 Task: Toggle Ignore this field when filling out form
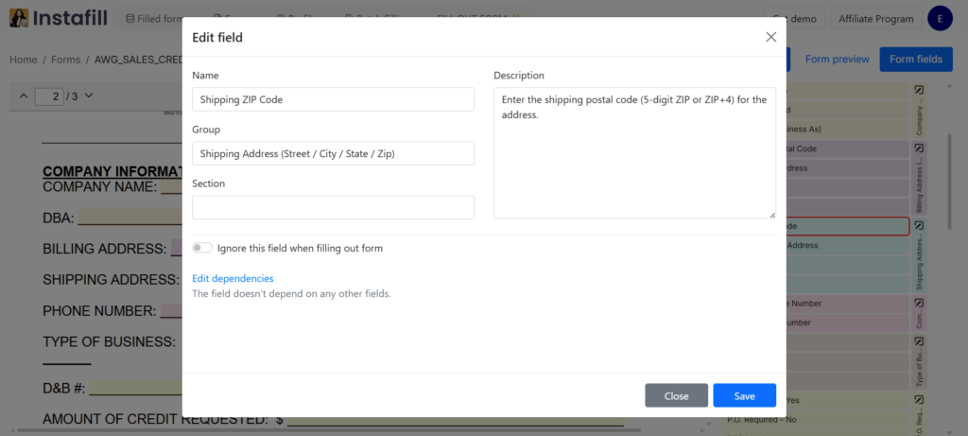point(201,248)
